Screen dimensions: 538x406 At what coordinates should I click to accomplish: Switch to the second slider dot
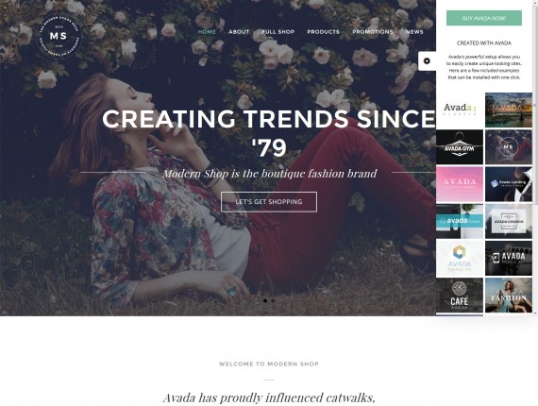pos(273,300)
